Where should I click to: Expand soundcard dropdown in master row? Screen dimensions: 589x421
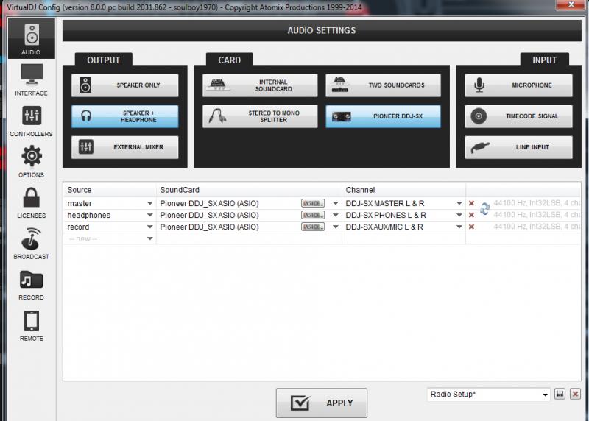pyautogui.click(x=336, y=203)
